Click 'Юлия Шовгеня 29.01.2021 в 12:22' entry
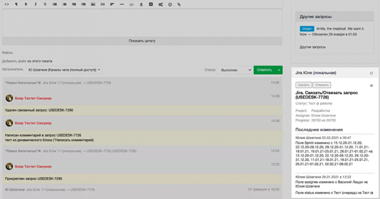The height and width of the screenshot is (199, 380). coord(323,177)
